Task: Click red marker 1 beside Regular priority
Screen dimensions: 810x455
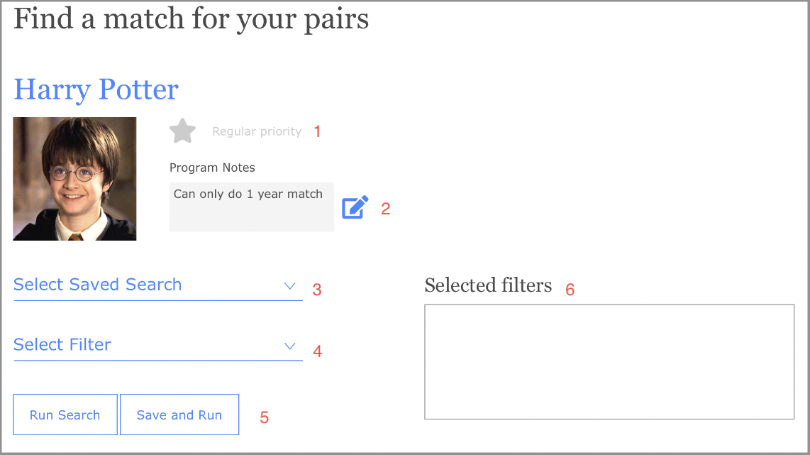Action: point(317,131)
